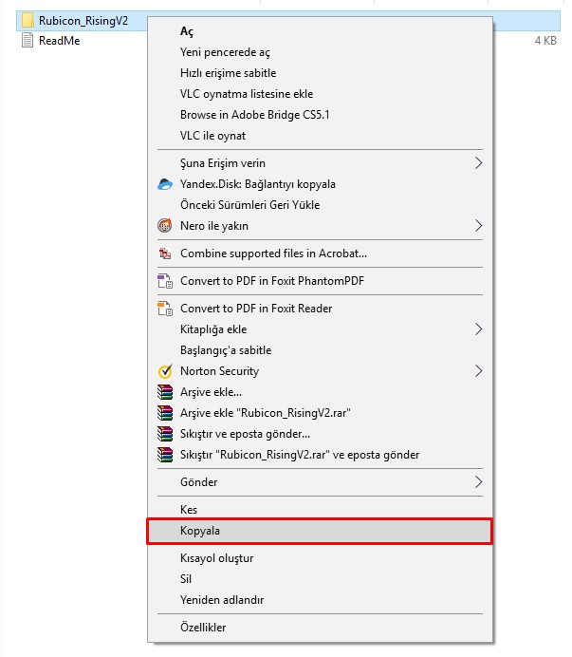Click the Rubicon_RisingV2 folder icon
Image resolution: width=572 pixels, height=657 pixels.
28,19
